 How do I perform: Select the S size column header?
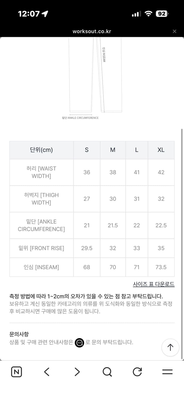coord(87,150)
